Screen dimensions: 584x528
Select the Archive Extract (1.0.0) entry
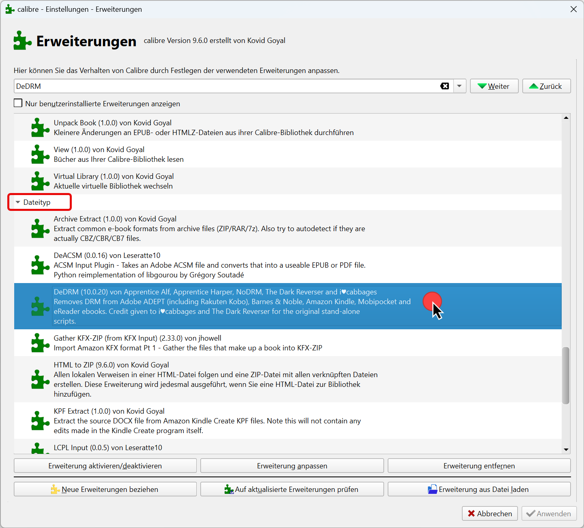click(x=288, y=228)
